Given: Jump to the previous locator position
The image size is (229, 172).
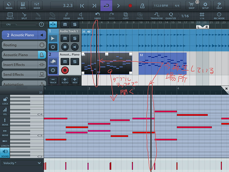Looking at the screenshot, I should tap(82, 6).
